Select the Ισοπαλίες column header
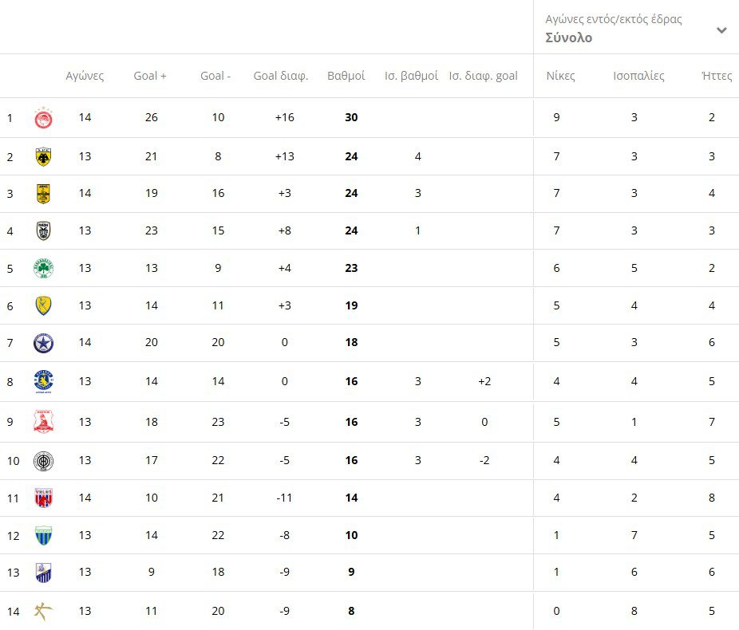 click(x=638, y=76)
